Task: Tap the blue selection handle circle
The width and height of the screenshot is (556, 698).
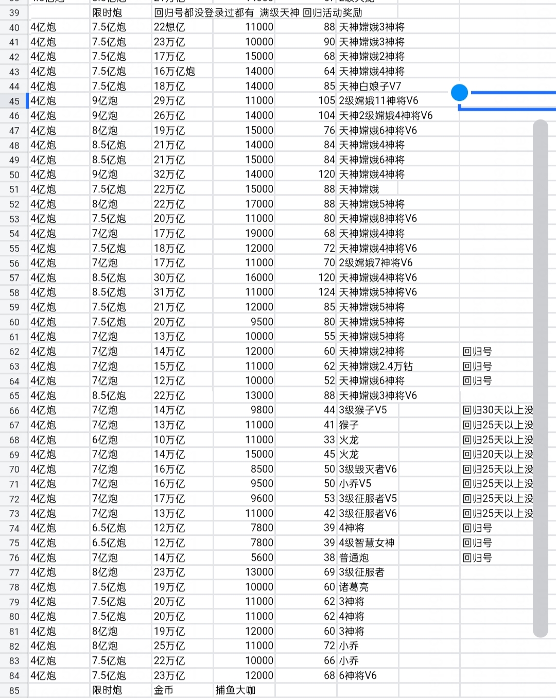Action: tap(459, 93)
